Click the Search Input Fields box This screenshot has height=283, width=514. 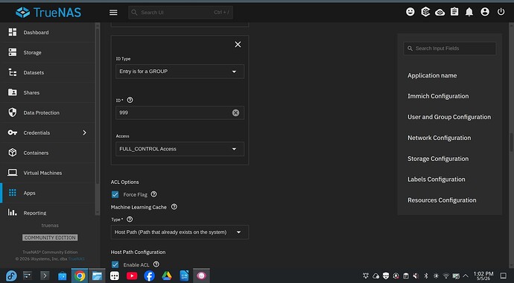point(449,48)
